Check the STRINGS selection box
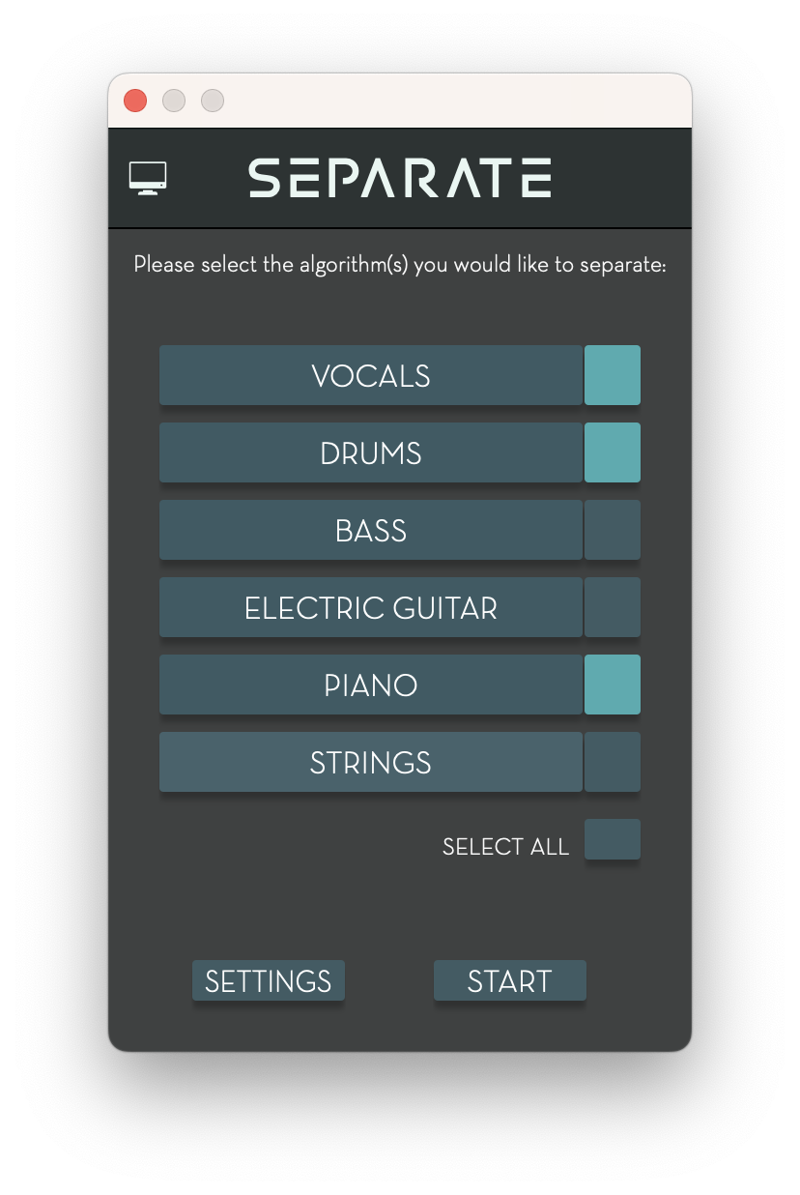Viewport: 800px width, 1195px height. 613,762
